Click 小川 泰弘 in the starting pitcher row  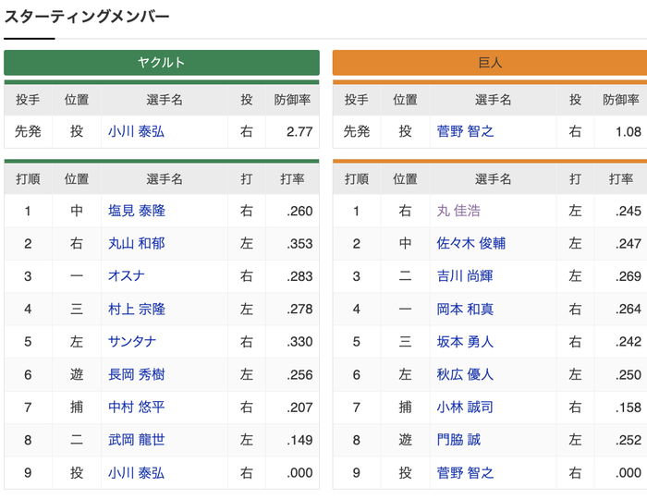tap(136, 131)
